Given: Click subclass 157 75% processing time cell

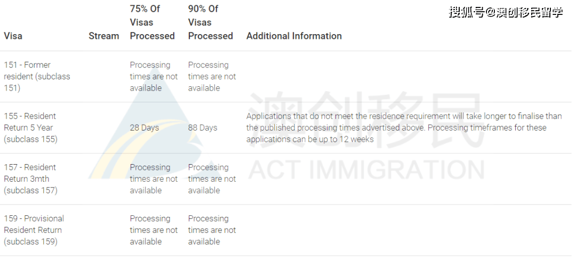Looking at the screenshot, I should (154, 178).
